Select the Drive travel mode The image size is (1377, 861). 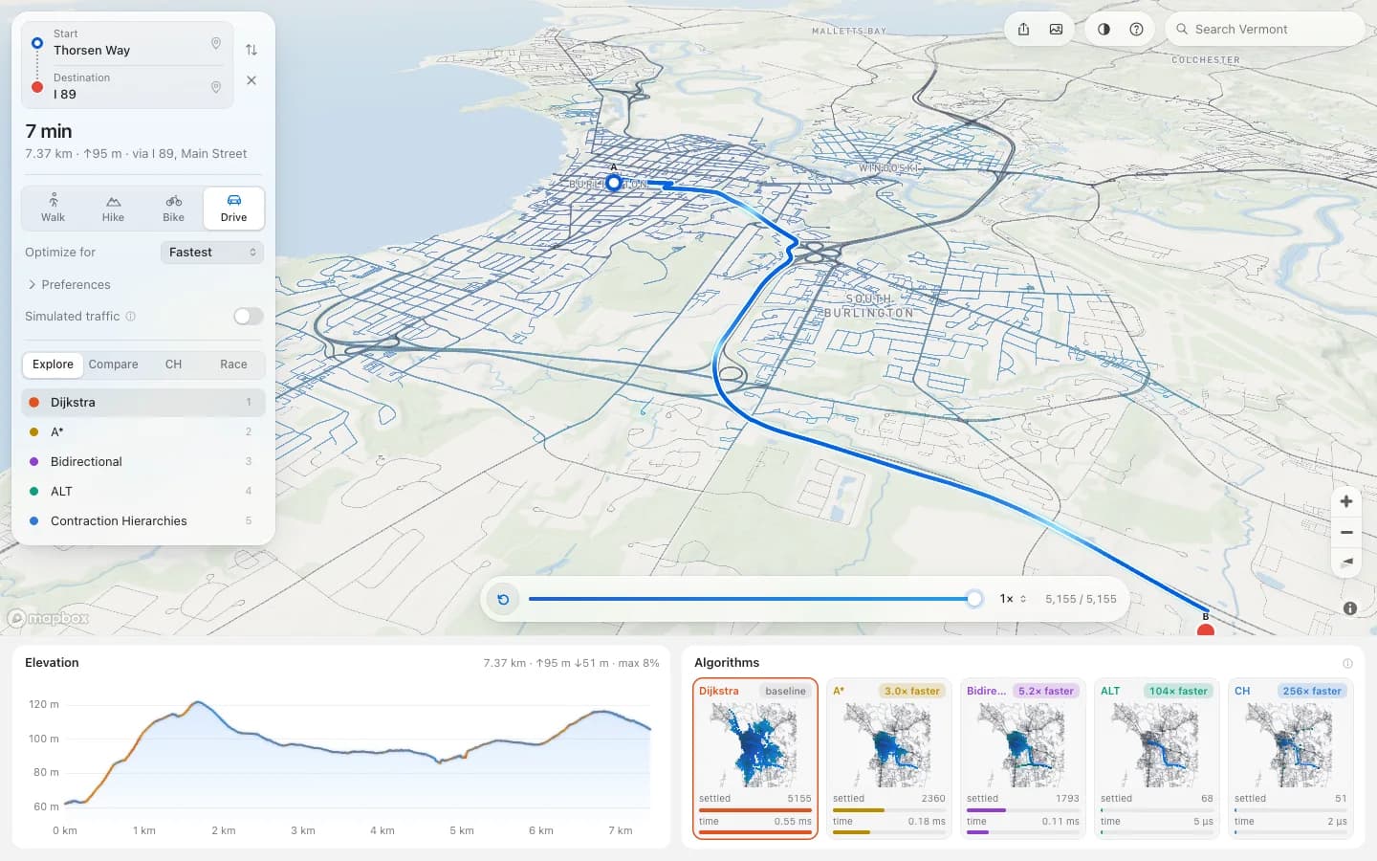tap(233, 208)
